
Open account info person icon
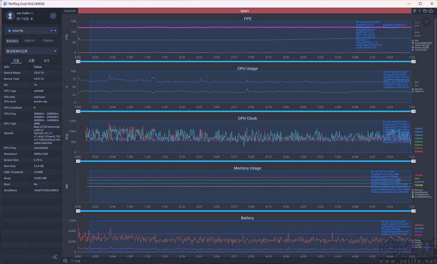(x=32, y=19)
